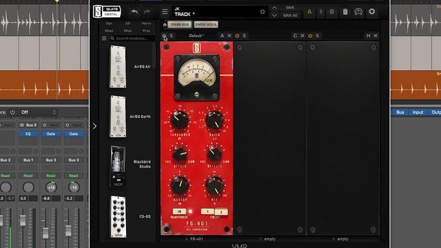Click the SAVE AS preset button
441x248 pixels.
pos(289,15)
